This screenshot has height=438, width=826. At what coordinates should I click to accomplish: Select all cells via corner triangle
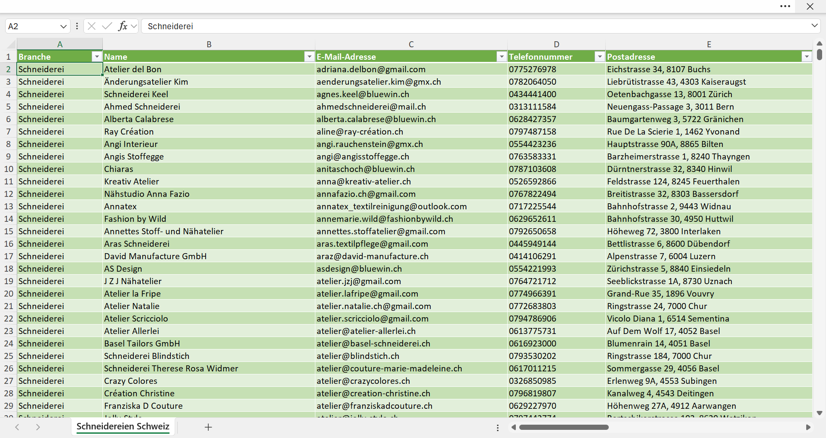(x=11, y=44)
